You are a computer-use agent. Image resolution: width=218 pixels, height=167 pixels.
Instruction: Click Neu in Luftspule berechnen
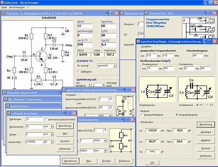tap(65, 134)
